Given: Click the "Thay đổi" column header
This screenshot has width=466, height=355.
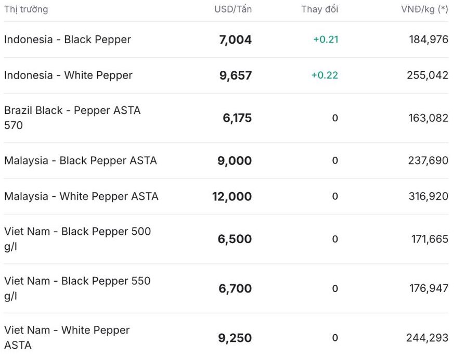Looking at the screenshot, I should [319, 9].
